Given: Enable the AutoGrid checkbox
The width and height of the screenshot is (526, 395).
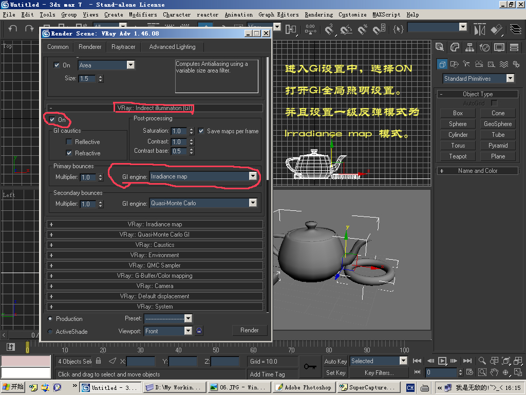Looking at the screenshot, I should 494,103.
